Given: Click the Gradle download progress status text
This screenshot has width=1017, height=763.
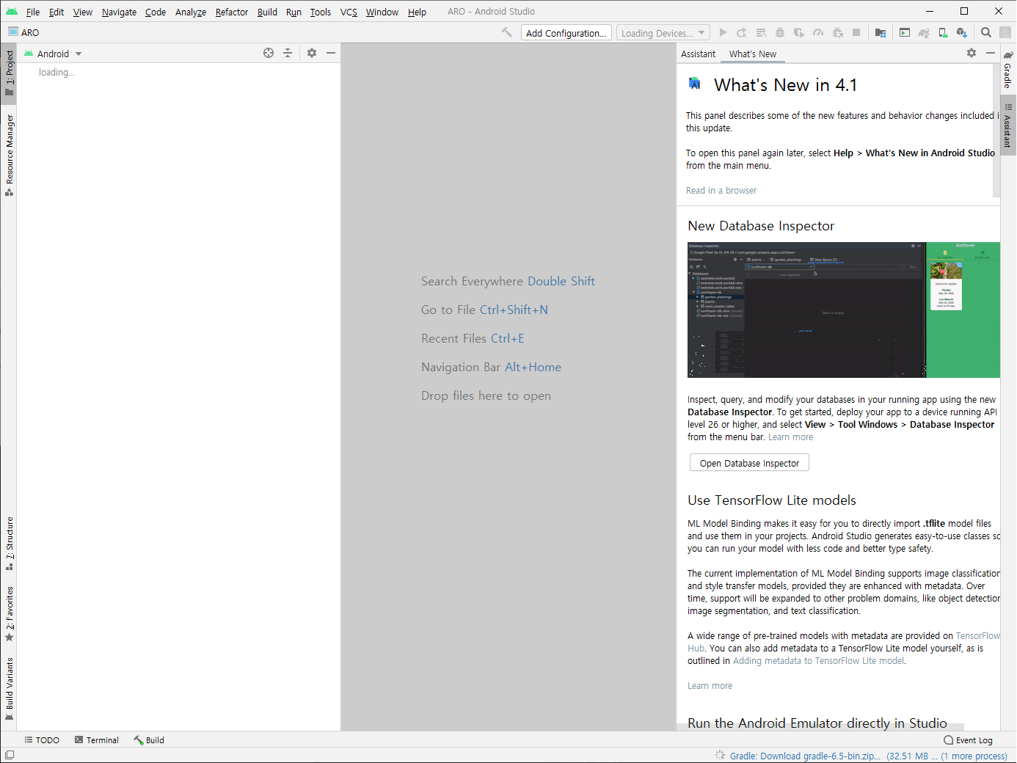Looking at the screenshot, I should point(805,756).
